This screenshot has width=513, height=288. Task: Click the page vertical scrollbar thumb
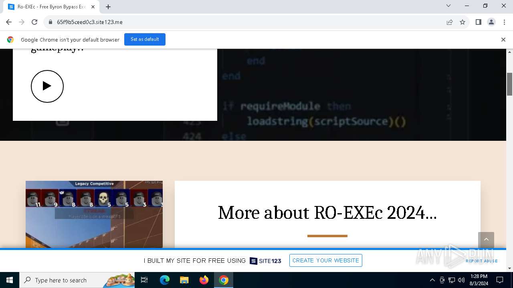510,84
